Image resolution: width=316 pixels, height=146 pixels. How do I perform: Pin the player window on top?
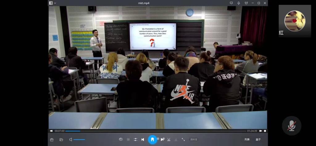(239, 3)
